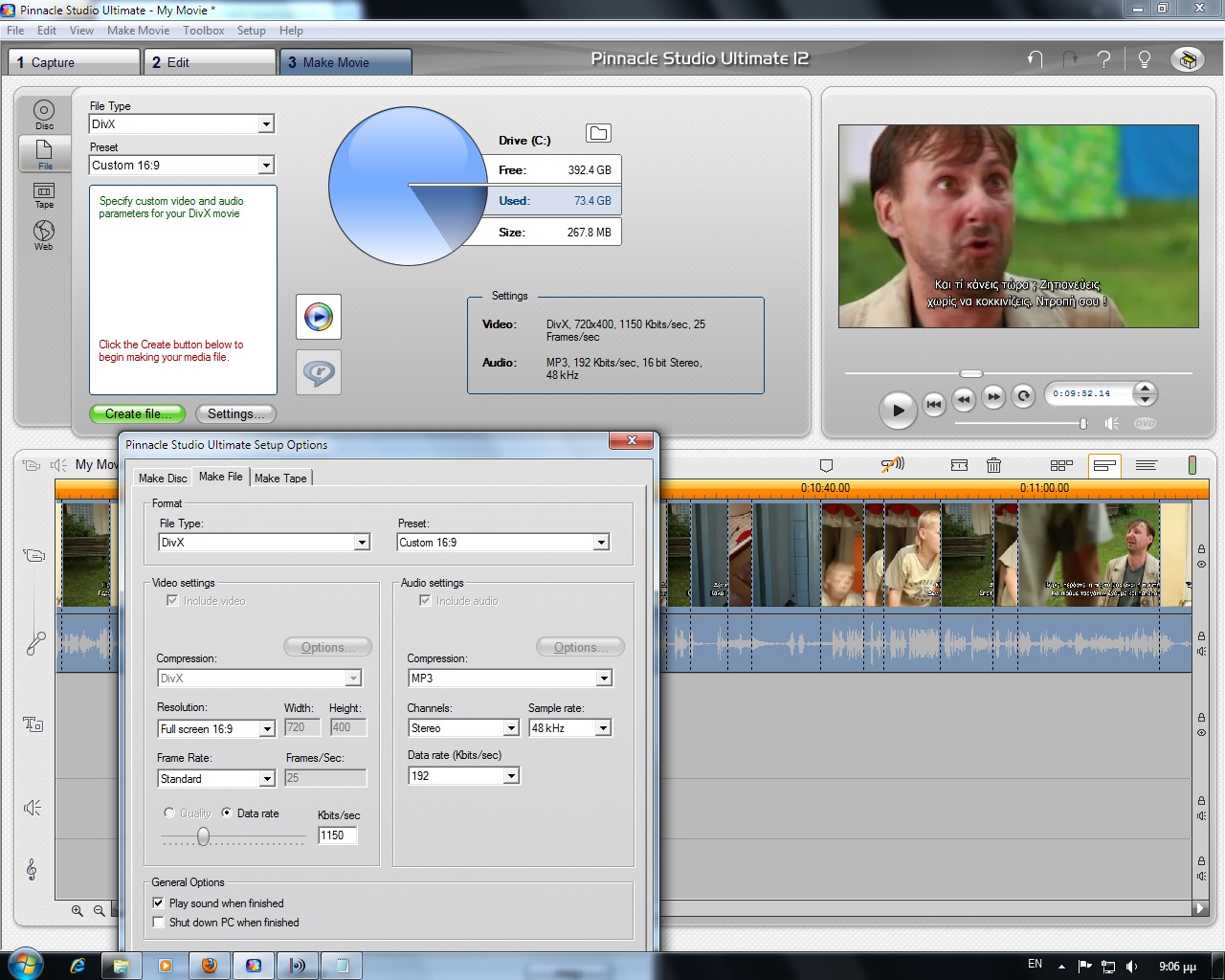Toggle the Include audio checkbox
The height and width of the screenshot is (980, 1225).
[x=425, y=600]
